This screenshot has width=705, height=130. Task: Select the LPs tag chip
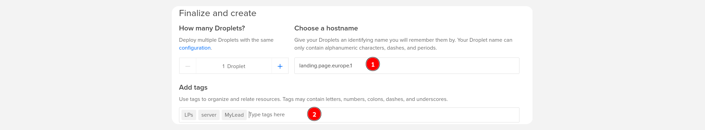pos(189,115)
